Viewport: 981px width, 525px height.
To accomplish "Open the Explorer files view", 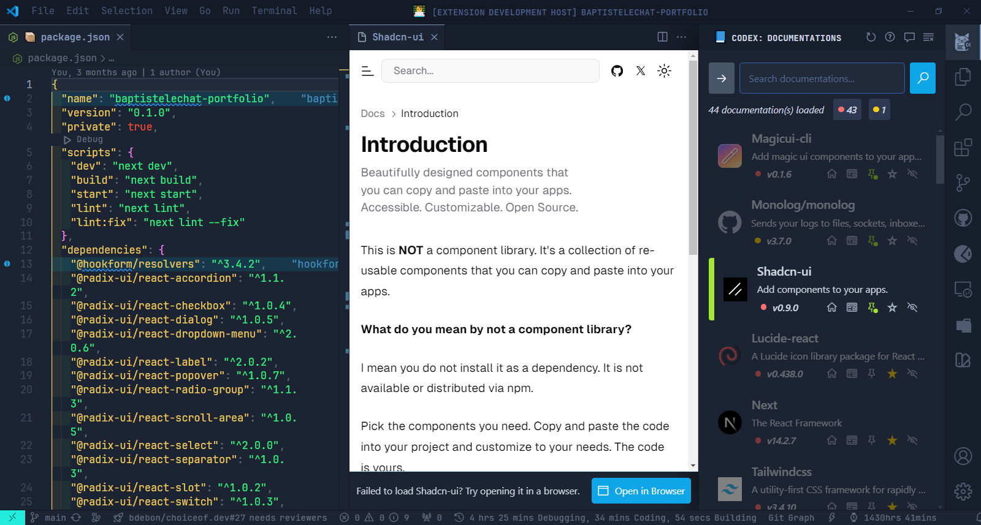I will tap(963, 77).
